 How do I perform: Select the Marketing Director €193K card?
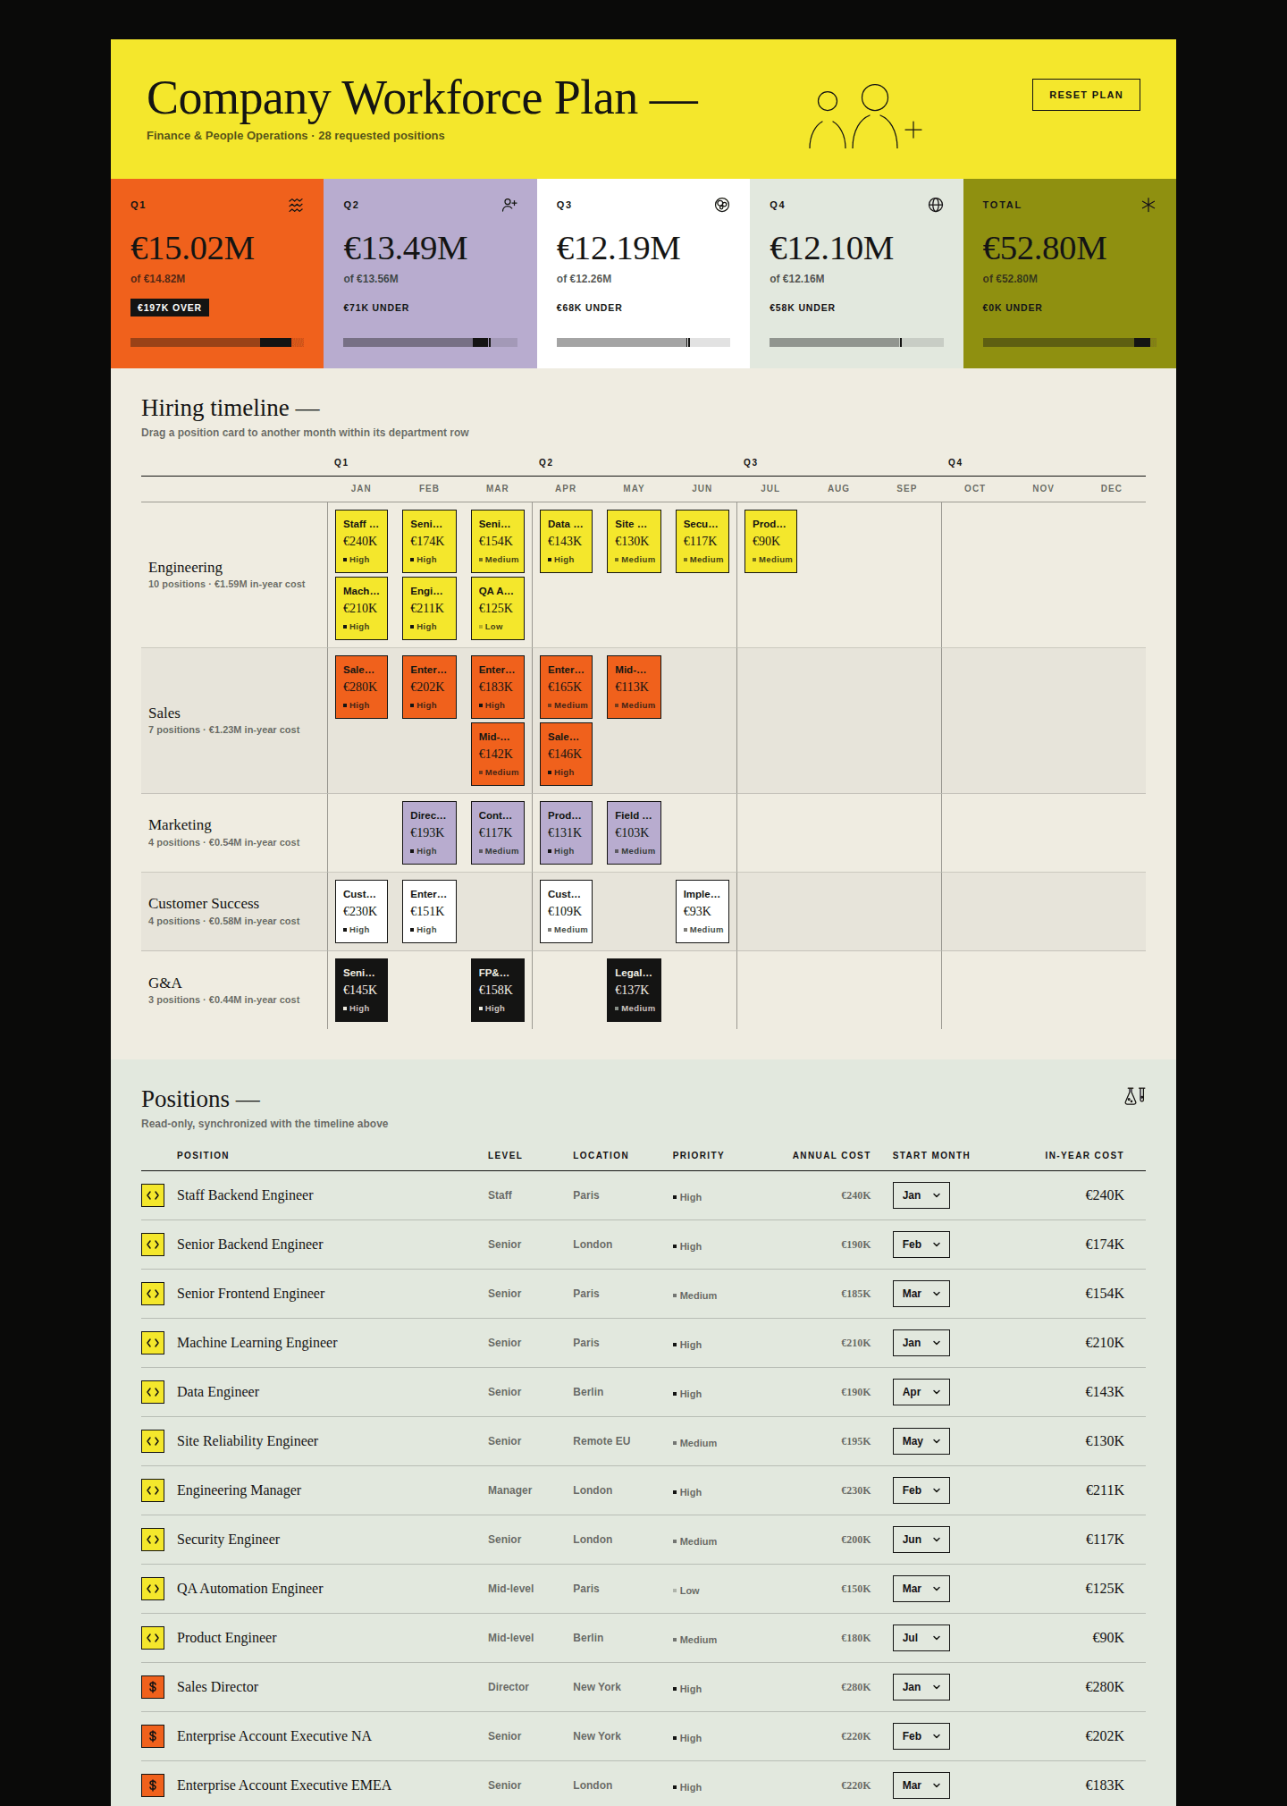click(429, 832)
